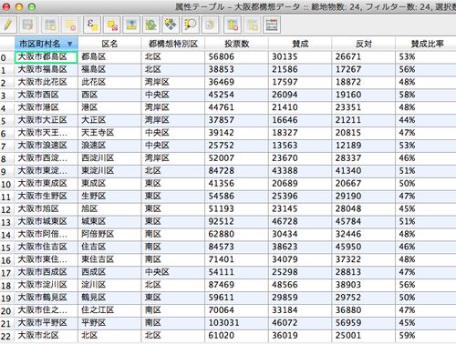Select row header 13

[x=7, y=222]
